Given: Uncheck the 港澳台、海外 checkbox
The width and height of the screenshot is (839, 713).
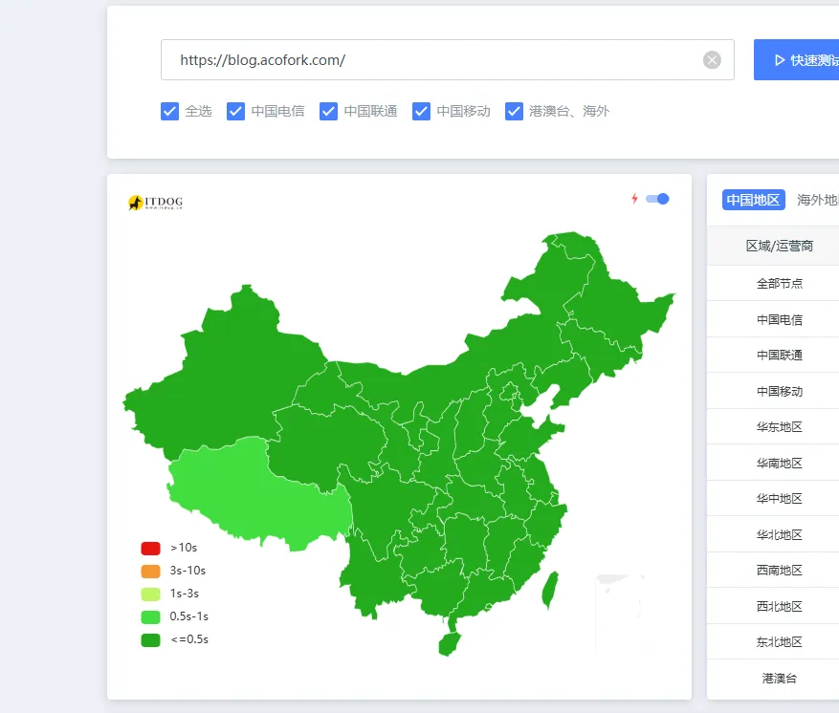Looking at the screenshot, I should (515, 111).
